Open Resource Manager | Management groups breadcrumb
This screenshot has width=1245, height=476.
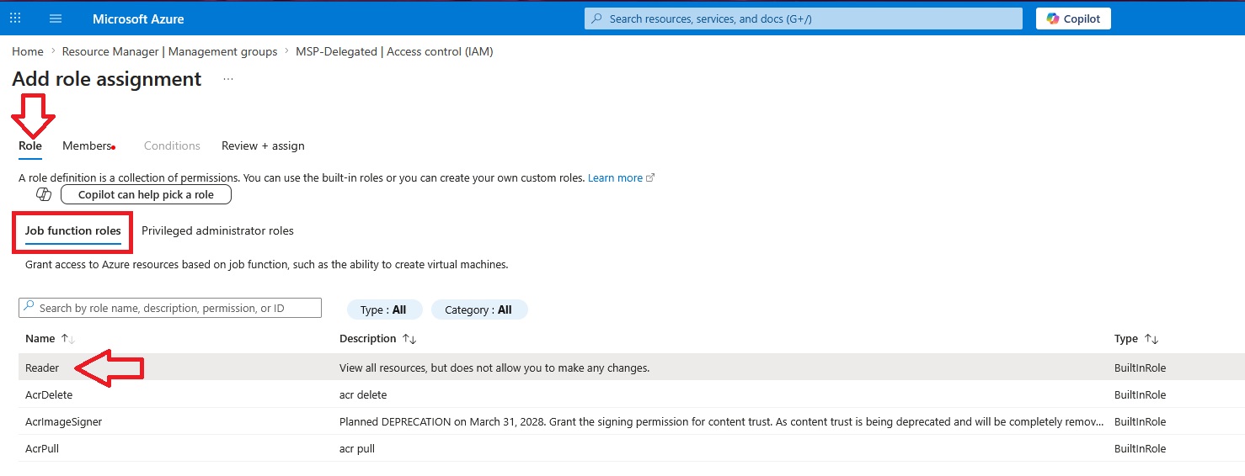[169, 51]
